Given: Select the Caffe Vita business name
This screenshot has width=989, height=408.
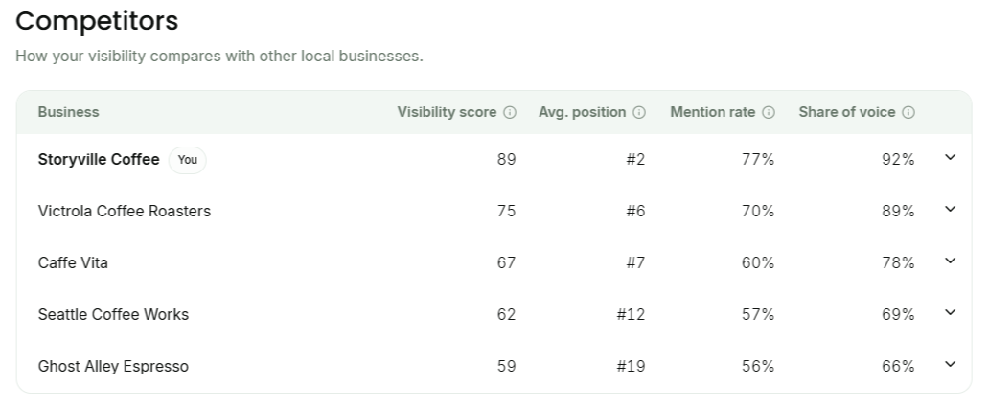Looking at the screenshot, I should click(73, 263).
